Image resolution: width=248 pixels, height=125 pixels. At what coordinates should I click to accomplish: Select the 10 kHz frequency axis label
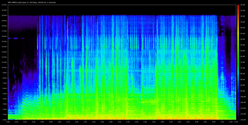pos(4,67)
